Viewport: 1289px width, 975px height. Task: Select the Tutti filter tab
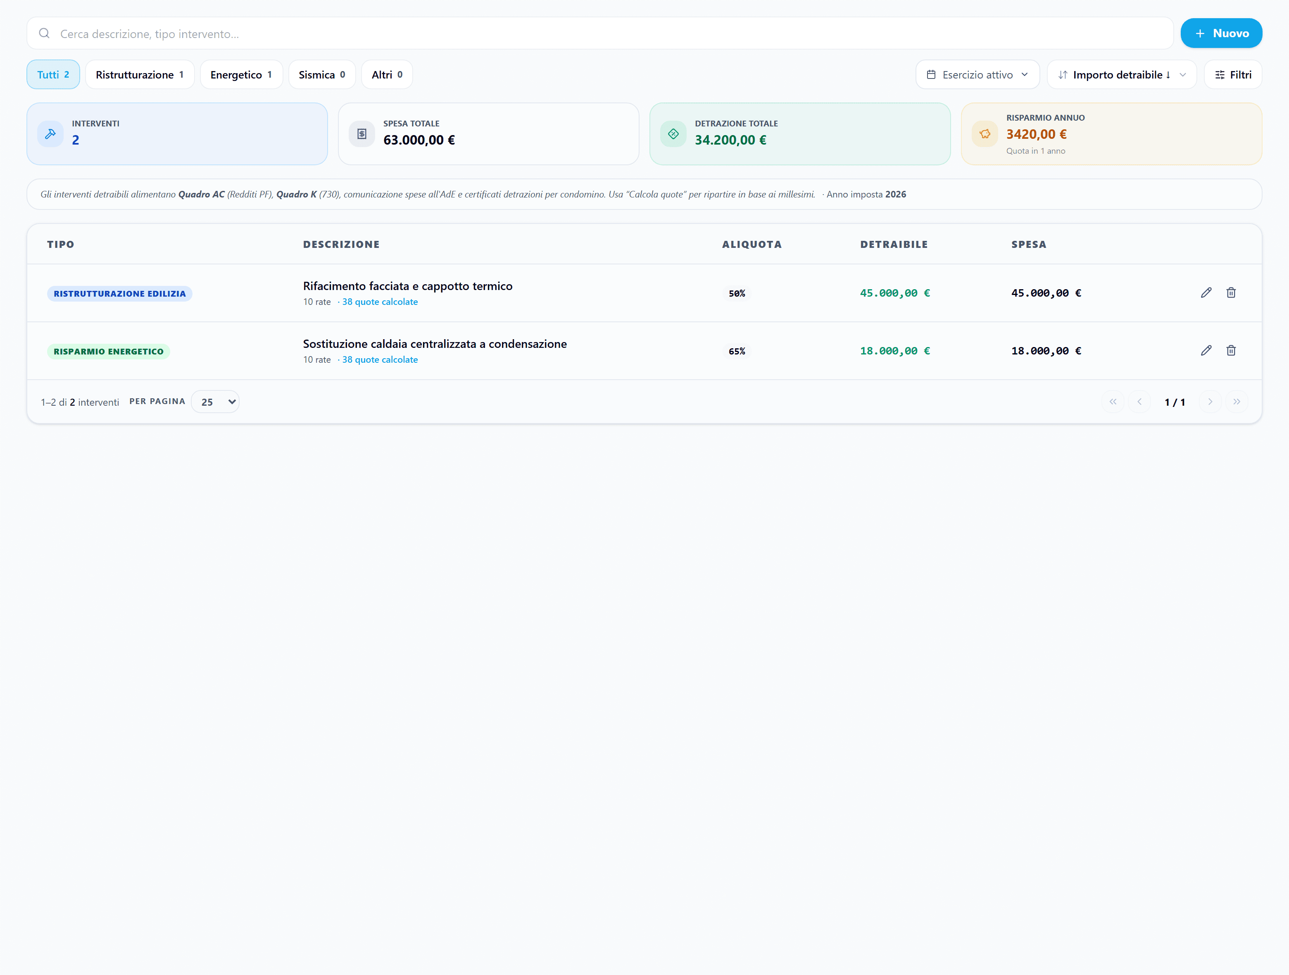point(53,75)
